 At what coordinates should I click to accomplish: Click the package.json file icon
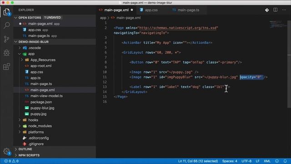click(27, 102)
